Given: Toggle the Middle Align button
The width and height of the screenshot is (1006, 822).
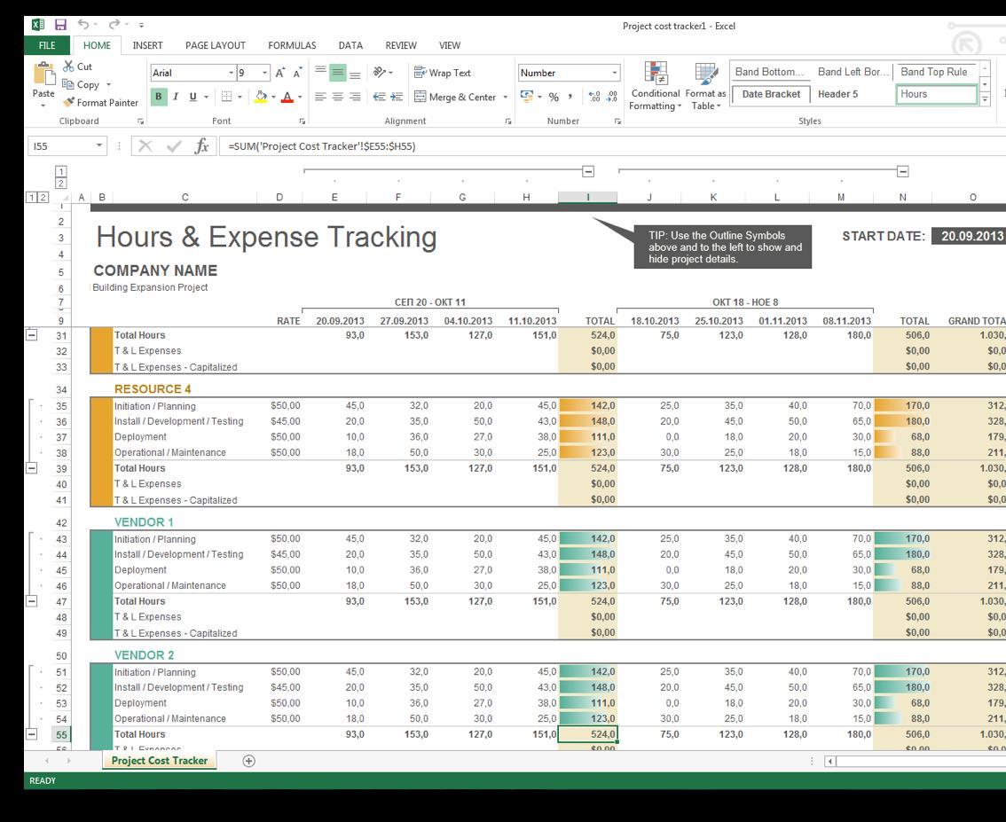Looking at the screenshot, I should tap(337, 73).
